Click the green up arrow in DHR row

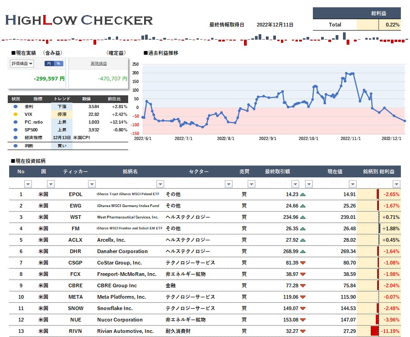(303, 251)
